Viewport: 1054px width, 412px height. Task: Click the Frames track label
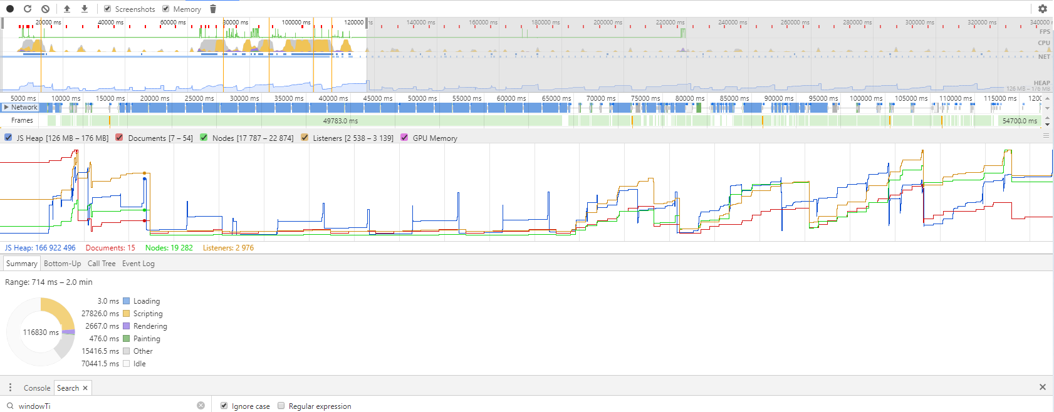click(x=22, y=120)
